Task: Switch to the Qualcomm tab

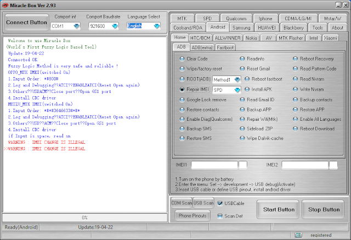Action: click(x=236, y=19)
